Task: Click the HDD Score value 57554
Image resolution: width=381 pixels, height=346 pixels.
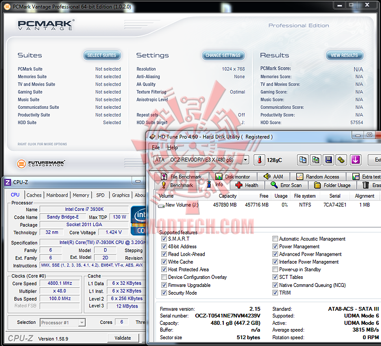Action: pyautogui.click(x=357, y=123)
